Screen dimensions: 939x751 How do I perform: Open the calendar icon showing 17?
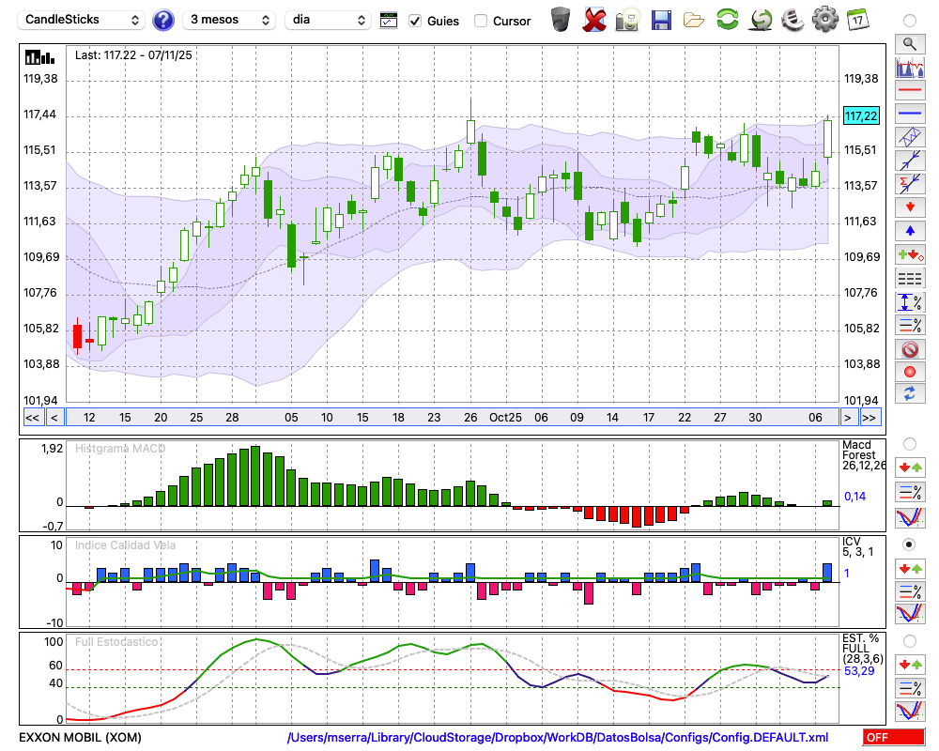click(x=857, y=19)
